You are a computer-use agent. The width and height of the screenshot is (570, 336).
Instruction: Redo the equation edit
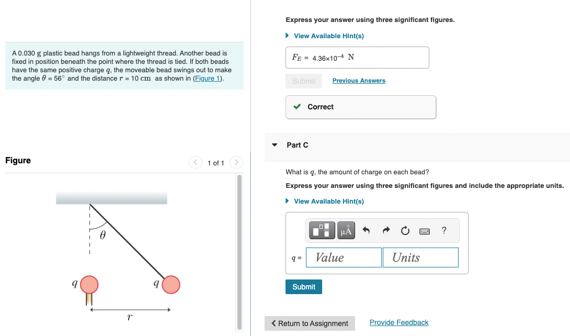(386, 230)
